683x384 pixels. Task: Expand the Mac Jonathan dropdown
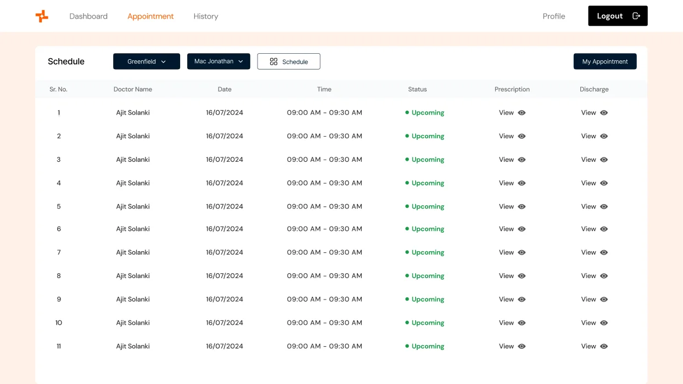[219, 61]
